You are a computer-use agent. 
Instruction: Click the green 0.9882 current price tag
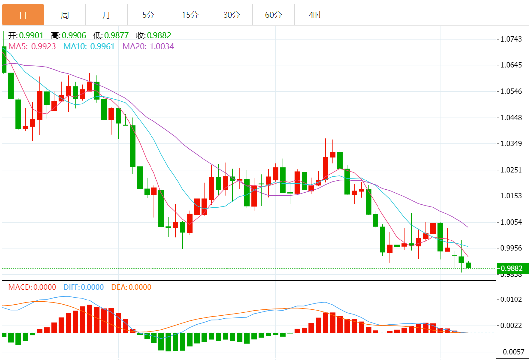(512, 268)
